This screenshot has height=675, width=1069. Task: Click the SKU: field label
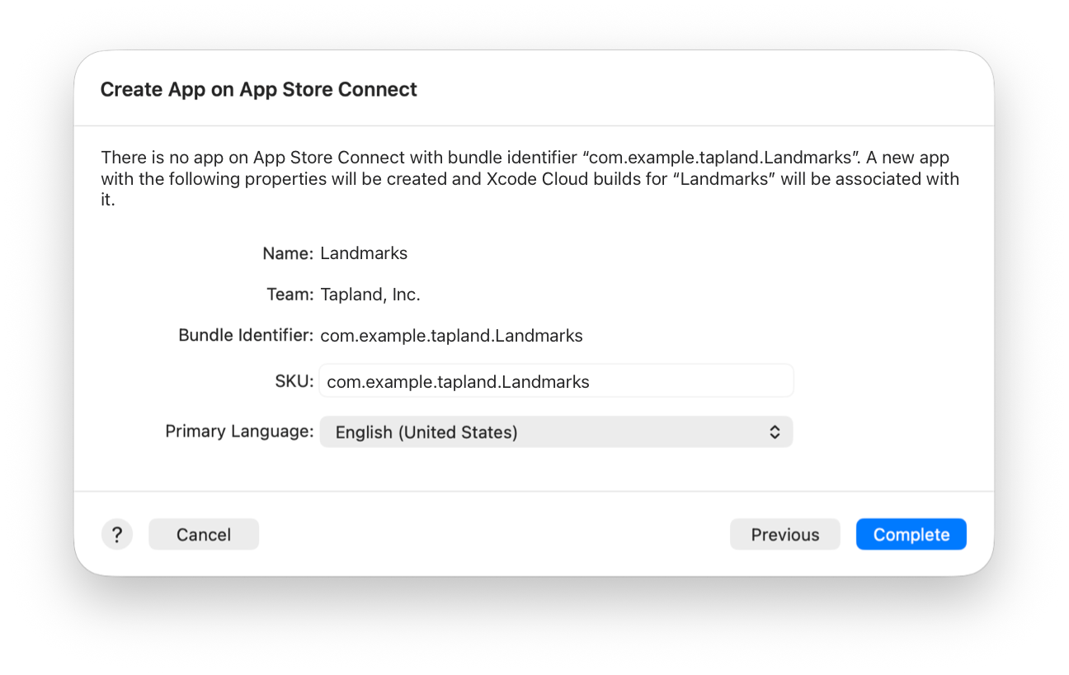click(x=294, y=380)
